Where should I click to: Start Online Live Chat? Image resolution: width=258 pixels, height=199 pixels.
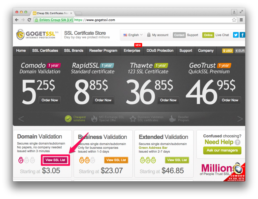[216, 35]
